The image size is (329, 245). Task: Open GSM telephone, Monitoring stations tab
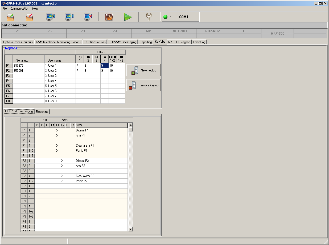(x=58, y=42)
